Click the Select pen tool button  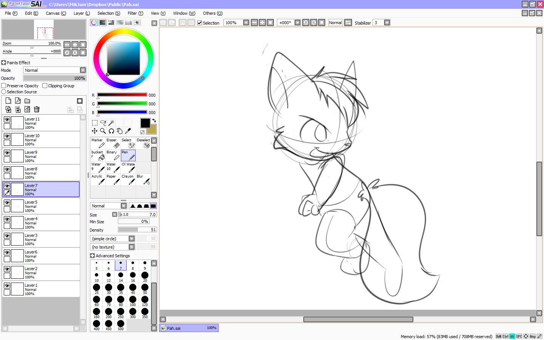click(x=128, y=144)
